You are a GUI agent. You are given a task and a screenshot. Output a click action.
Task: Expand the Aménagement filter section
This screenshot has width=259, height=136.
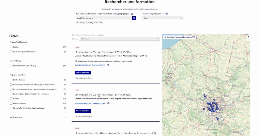(66, 117)
